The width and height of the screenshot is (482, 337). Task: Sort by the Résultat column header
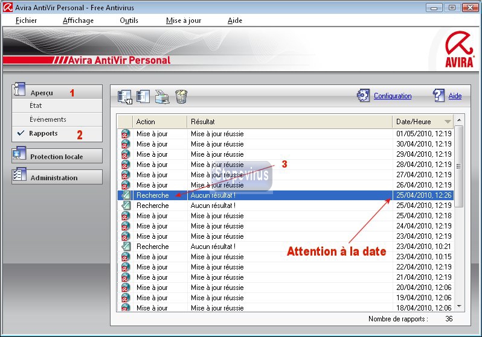(290, 122)
